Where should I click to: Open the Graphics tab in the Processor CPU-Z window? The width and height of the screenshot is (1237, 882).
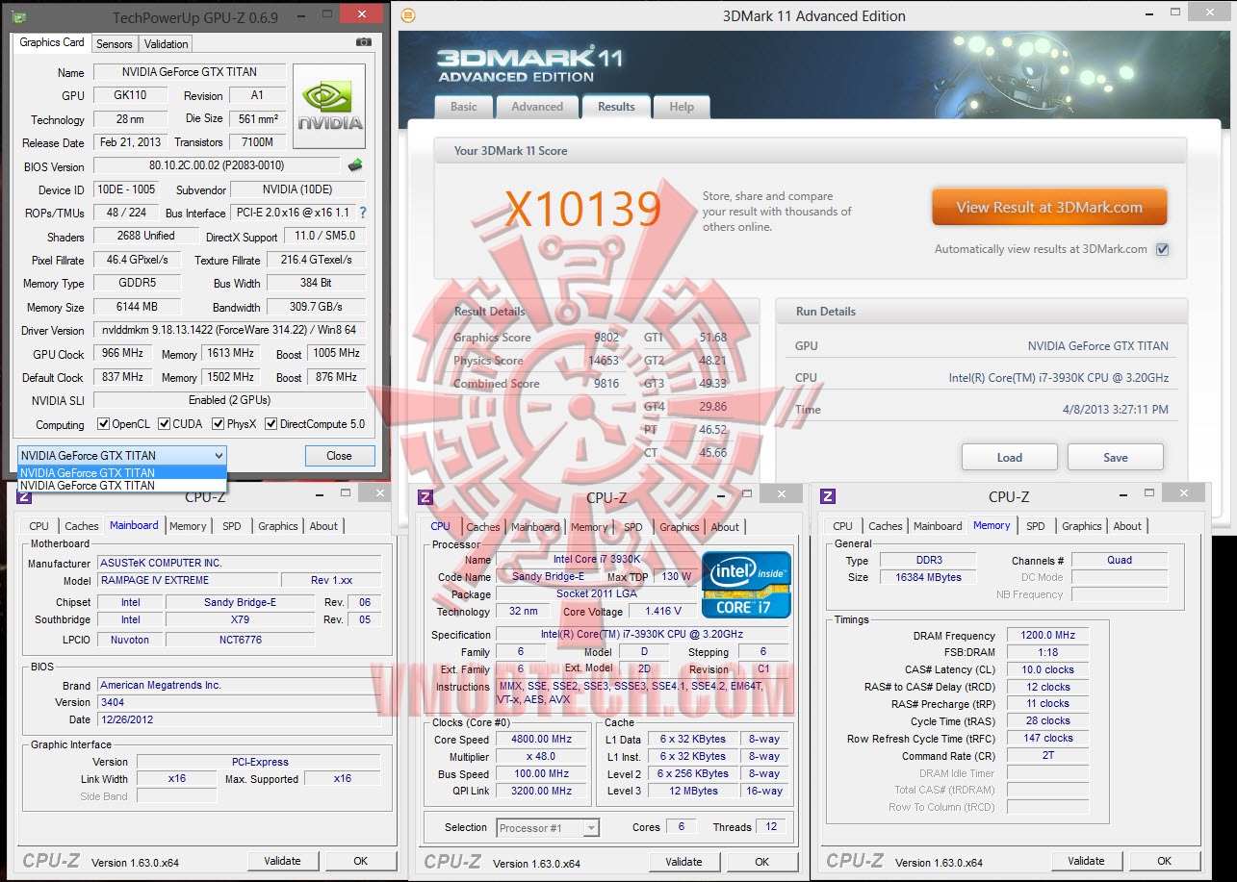pos(680,527)
